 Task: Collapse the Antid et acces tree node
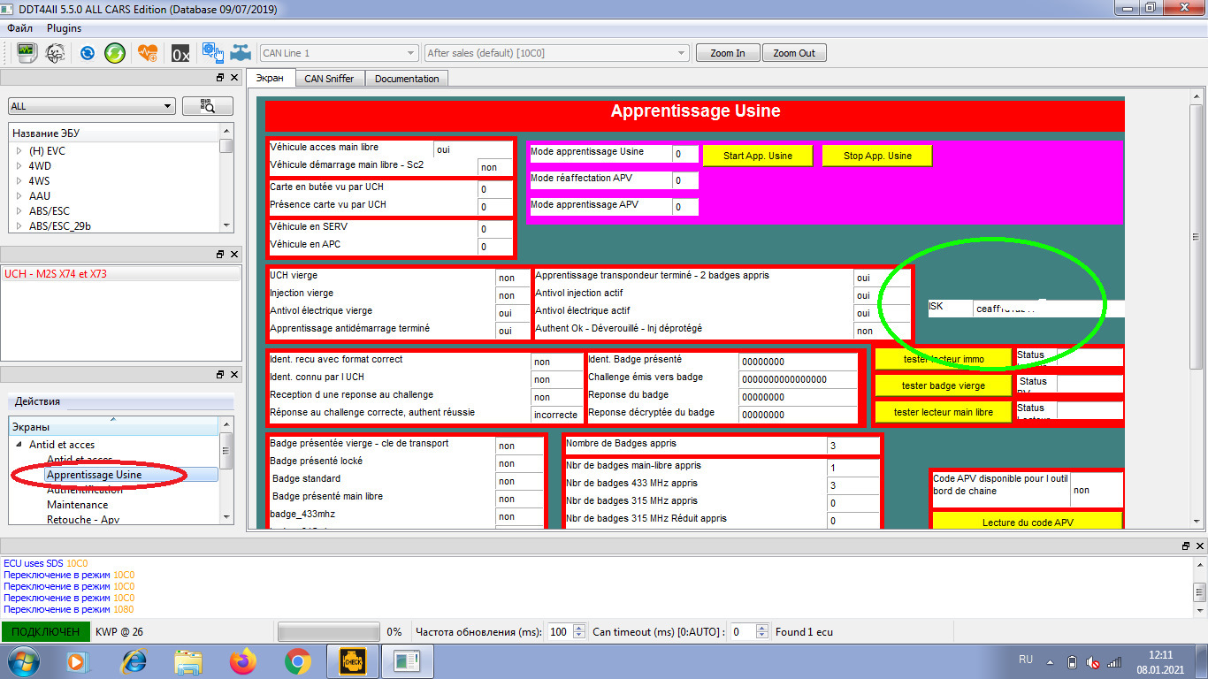(x=18, y=445)
